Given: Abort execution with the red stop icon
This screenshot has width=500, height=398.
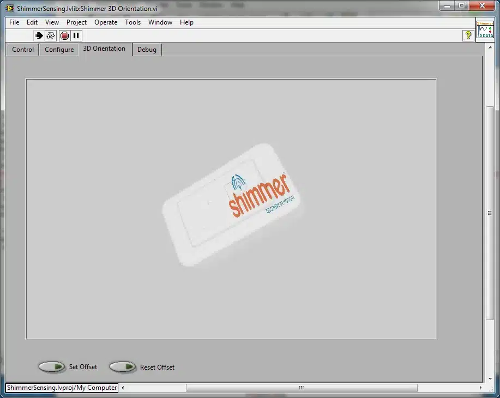Looking at the screenshot, I should pyautogui.click(x=64, y=36).
